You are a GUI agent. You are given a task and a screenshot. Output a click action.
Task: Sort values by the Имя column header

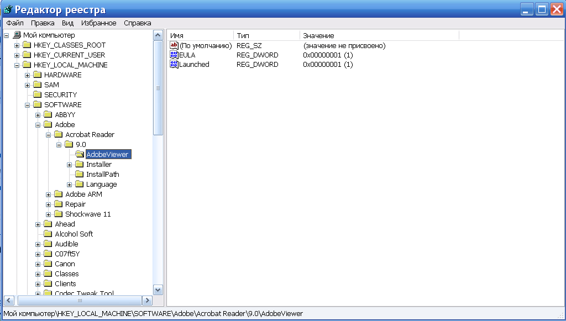200,36
